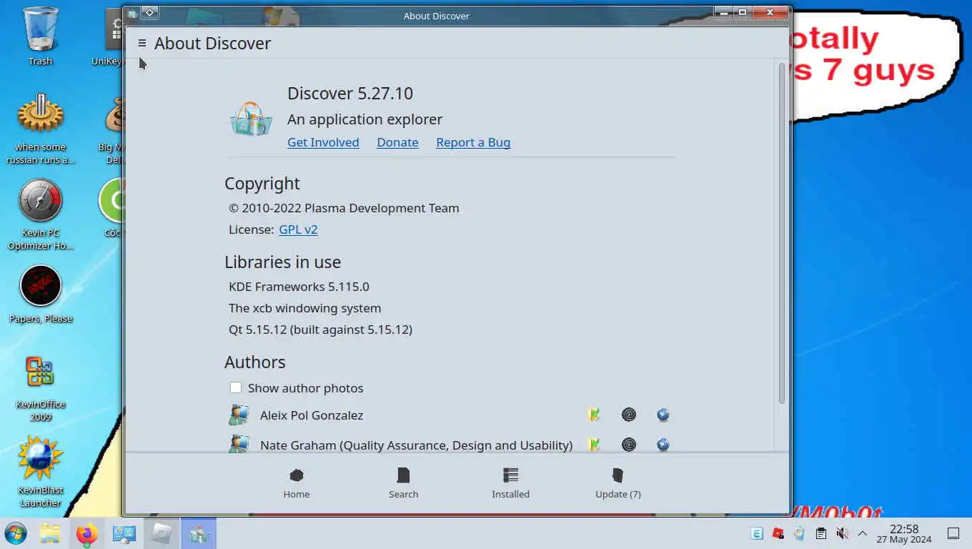Click 'Qt 5.15.12 (built against 5.15.12)' text
The height and width of the screenshot is (549, 972).
tap(320, 330)
